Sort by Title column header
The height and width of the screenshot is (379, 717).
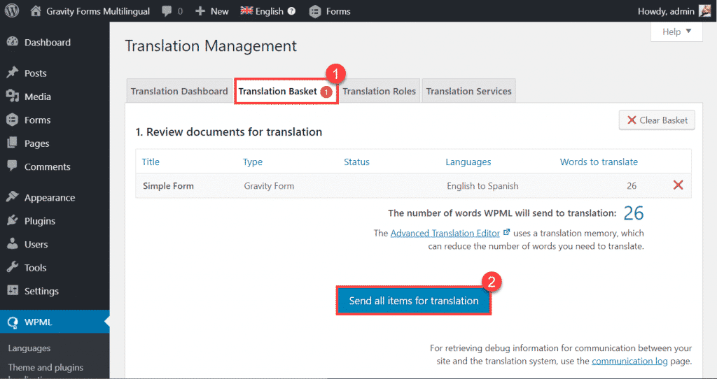(x=151, y=162)
